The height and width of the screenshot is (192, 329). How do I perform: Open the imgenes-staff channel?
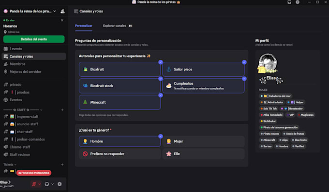(34, 116)
